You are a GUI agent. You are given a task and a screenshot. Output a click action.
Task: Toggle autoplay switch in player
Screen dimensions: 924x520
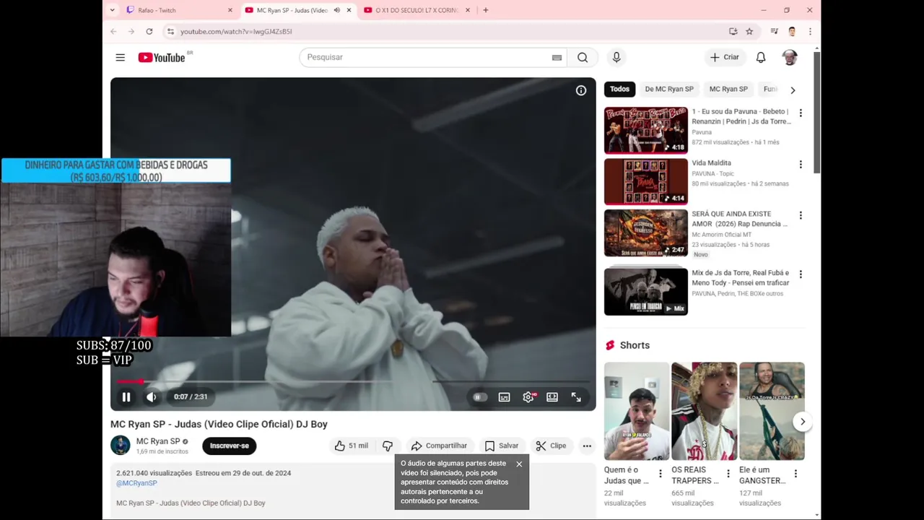click(479, 396)
